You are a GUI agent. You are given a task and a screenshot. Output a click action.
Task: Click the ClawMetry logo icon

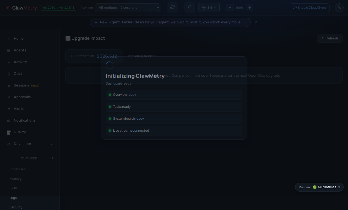tap(8, 8)
